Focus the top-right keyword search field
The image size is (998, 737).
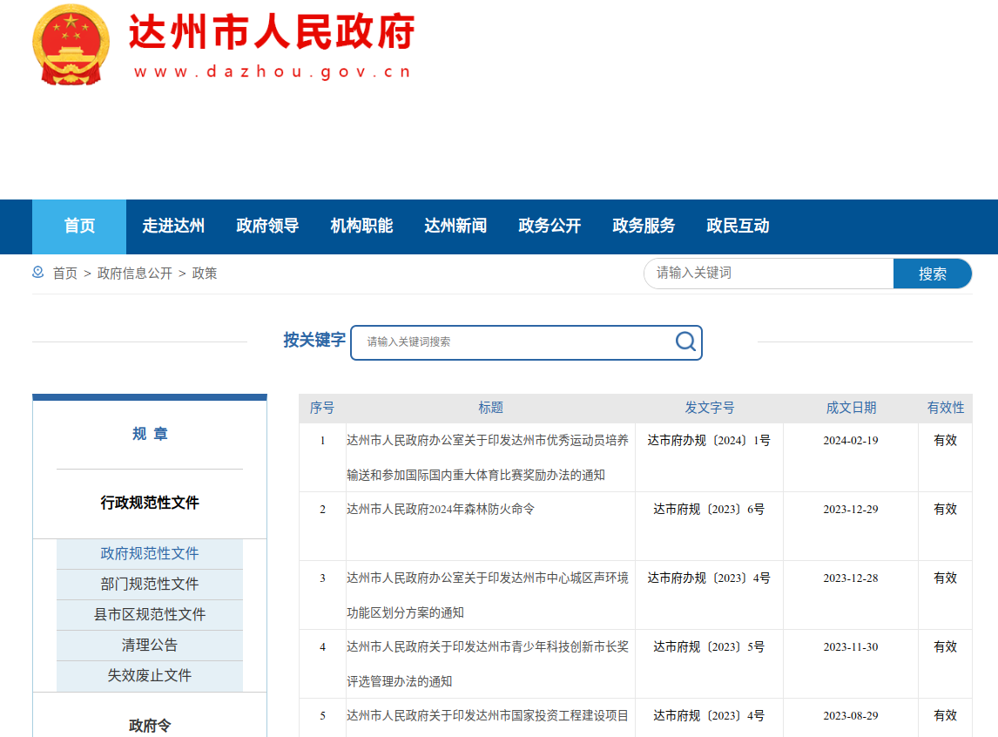click(x=768, y=274)
